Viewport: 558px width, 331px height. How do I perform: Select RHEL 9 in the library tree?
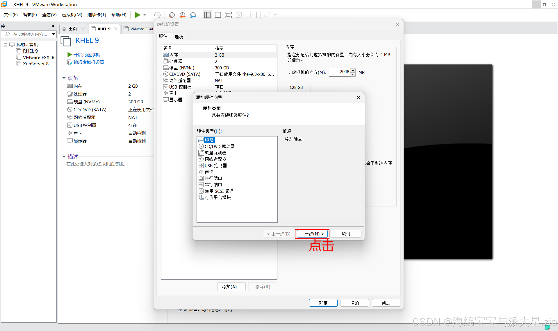click(x=30, y=51)
